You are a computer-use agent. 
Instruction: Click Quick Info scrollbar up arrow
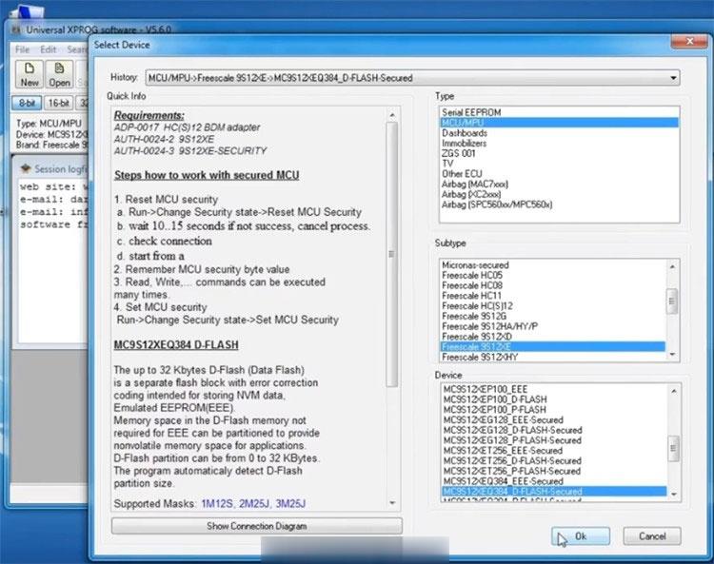392,115
